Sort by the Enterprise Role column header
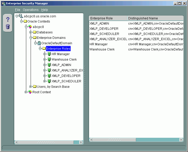Viewport: 188px width, 152px height. [108, 18]
